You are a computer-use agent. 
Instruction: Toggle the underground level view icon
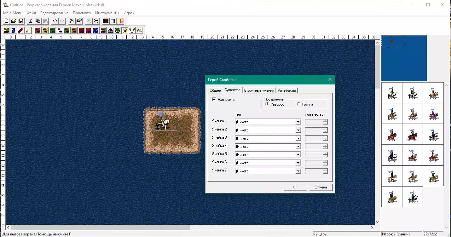click(x=106, y=21)
